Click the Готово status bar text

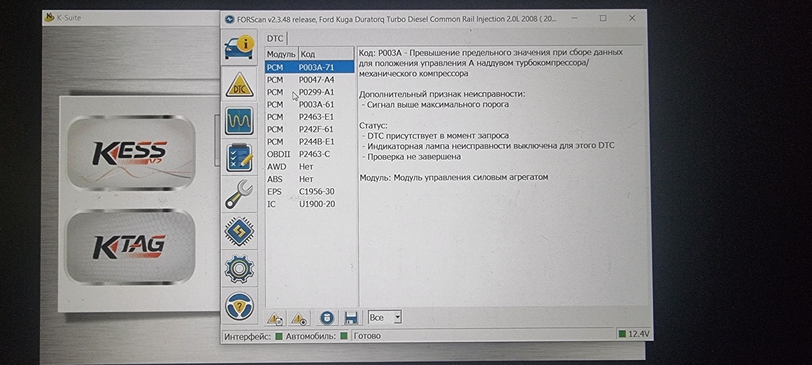367,336
